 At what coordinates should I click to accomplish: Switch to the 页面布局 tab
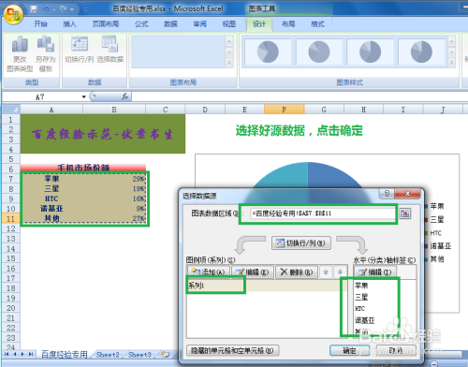[x=106, y=24]
